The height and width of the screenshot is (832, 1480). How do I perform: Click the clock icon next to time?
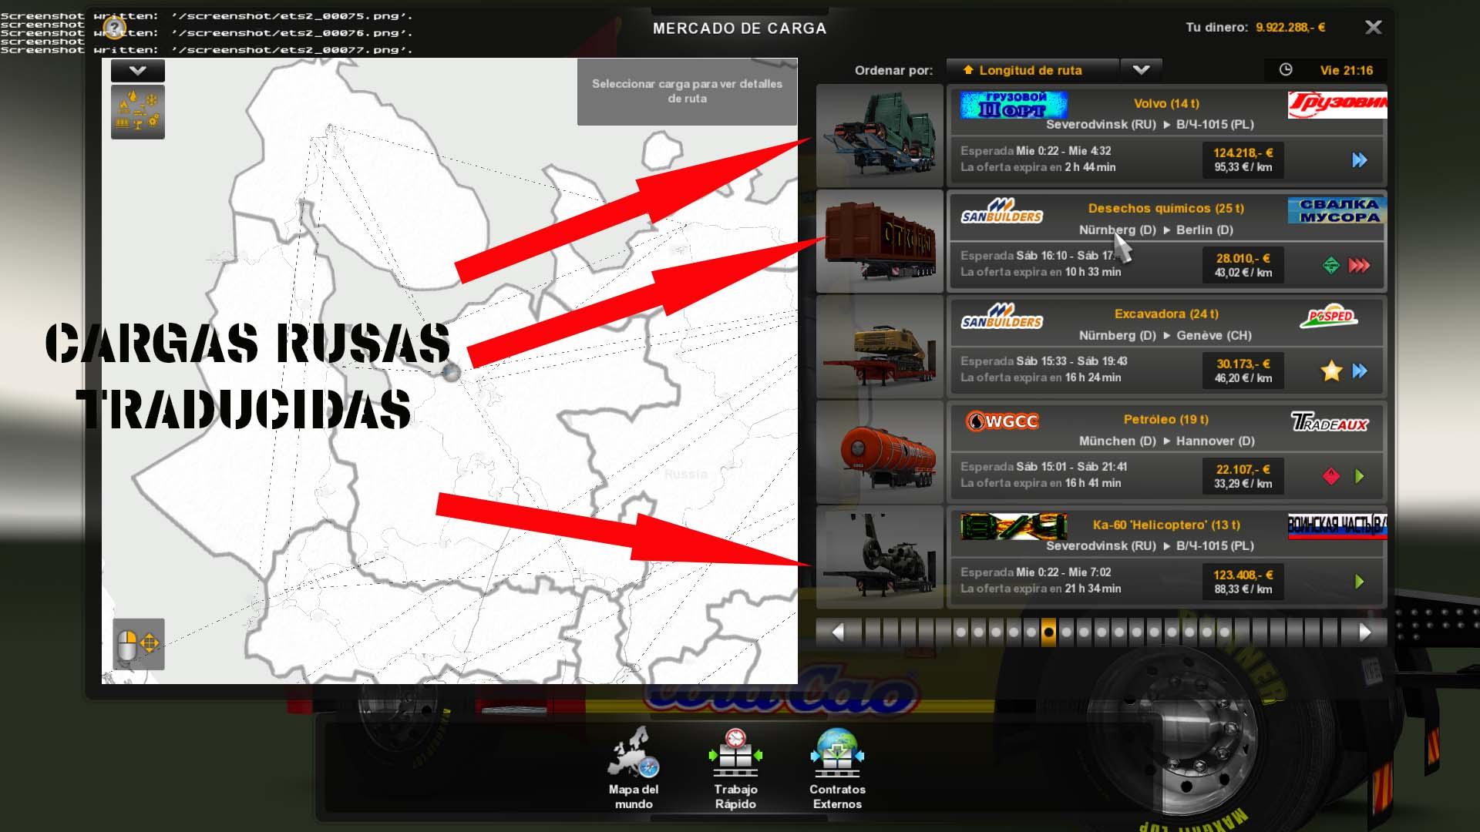coord(1286,70)
